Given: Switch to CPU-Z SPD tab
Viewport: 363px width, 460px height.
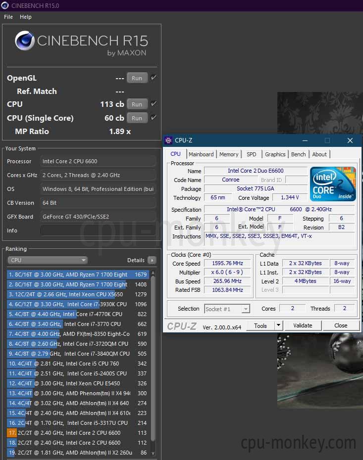Looking at the screenshot, I should click(252, 154).
